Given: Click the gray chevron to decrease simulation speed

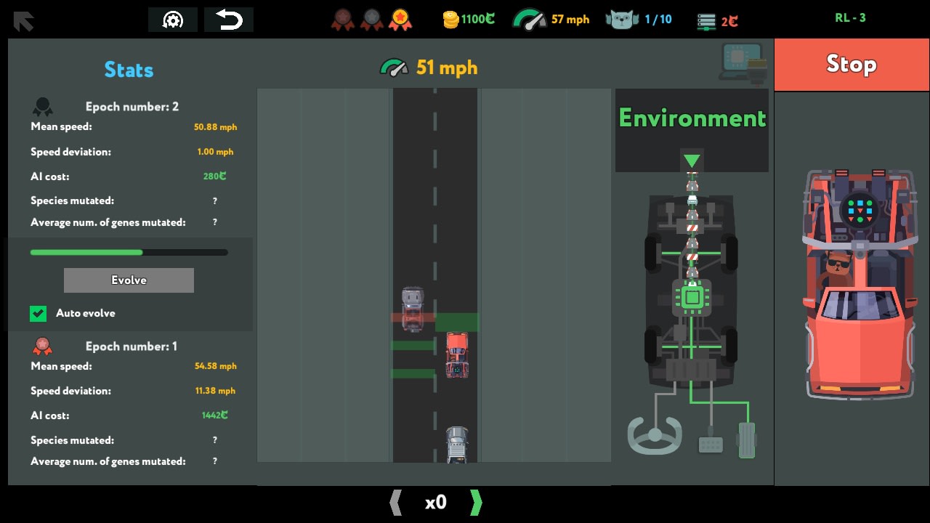Looking at the screenshot, I should [x=396, y=502].
